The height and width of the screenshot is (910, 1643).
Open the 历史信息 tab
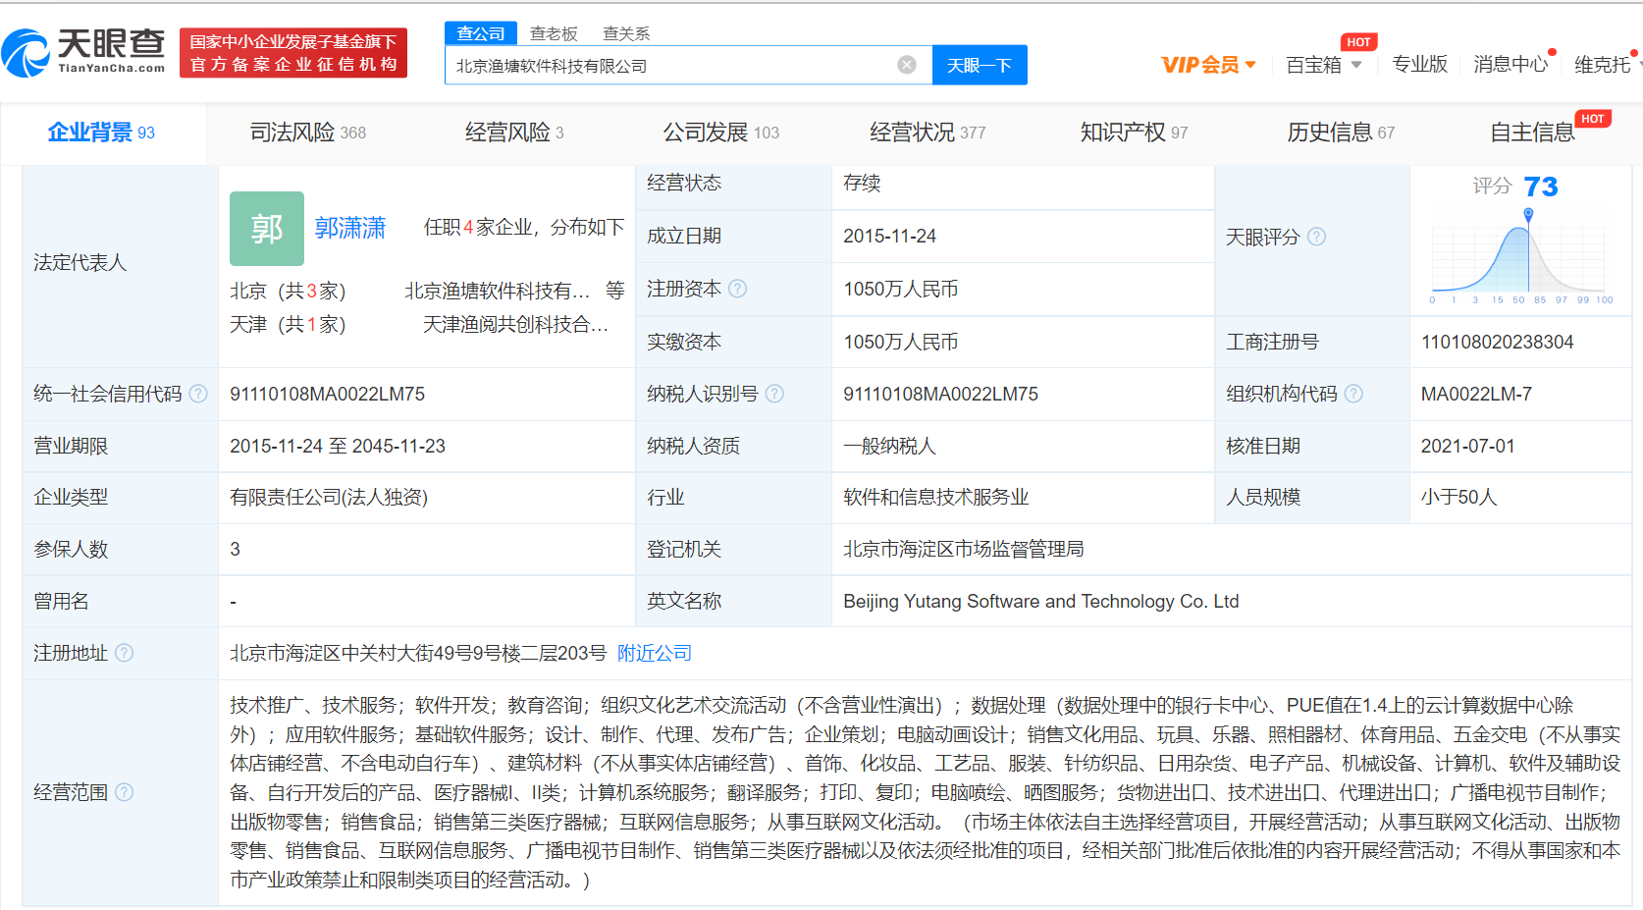1341,133
